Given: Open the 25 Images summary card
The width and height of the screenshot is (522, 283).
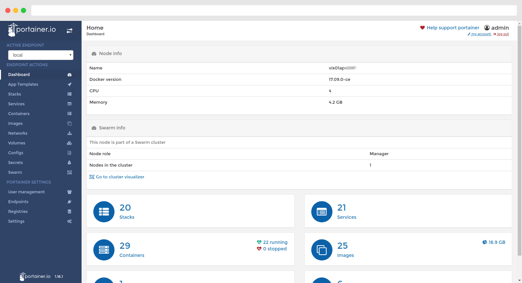Looking at the screenshot, I should point(408,249).
